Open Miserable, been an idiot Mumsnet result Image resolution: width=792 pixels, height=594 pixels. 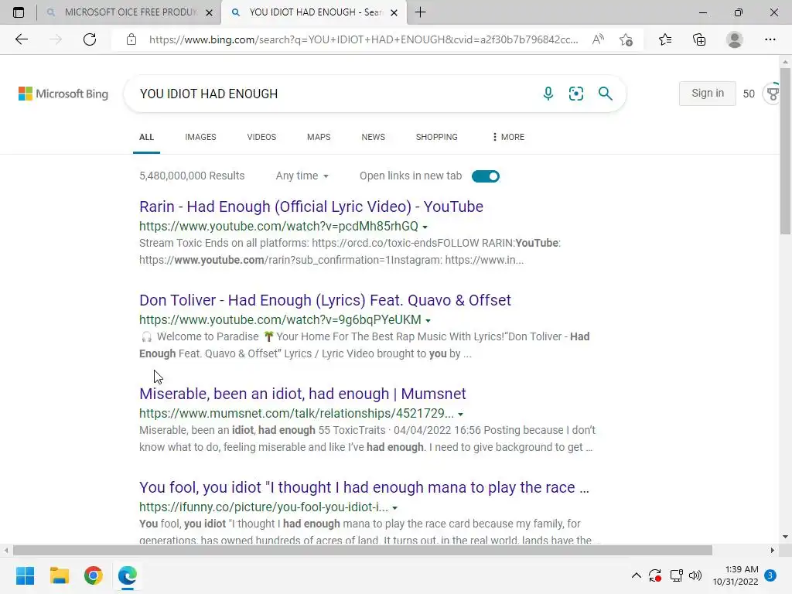[x=302, y=394]
